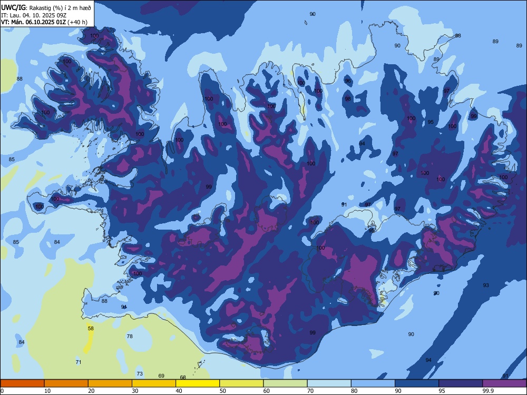The height and width of the screenshot is (395, 527).
Task: Click the humidity value 69 on the map
Action: [161, 376]
